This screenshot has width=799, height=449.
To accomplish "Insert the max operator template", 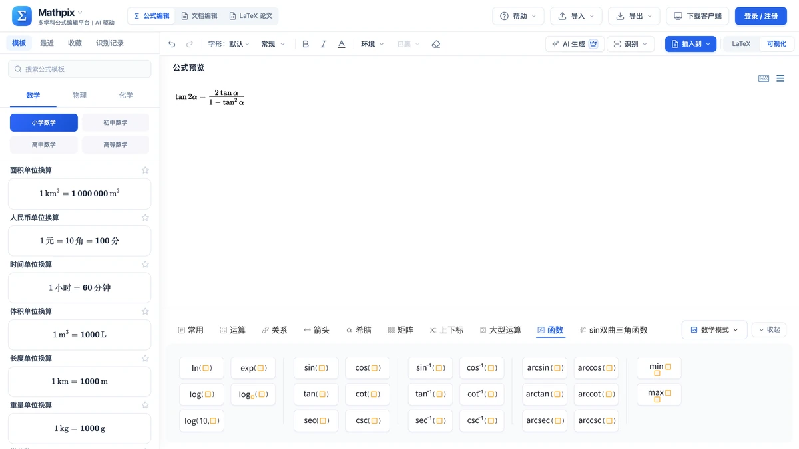I will click(659, 394).
